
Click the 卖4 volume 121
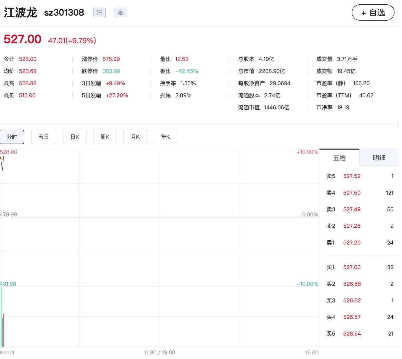390,193
